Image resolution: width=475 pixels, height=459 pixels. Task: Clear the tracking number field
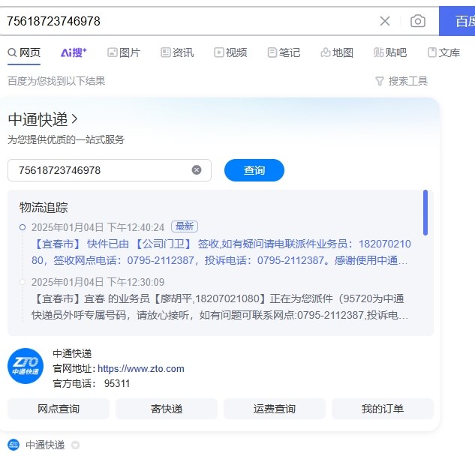tap(197, 169)
